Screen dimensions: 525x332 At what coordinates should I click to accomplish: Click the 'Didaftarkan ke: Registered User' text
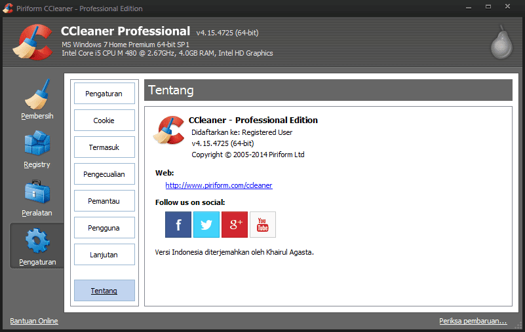[x=242, y=132]
